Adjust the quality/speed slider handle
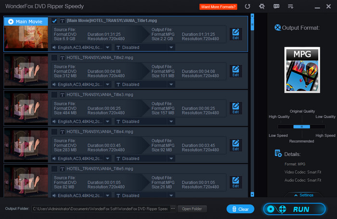Screen dimensions: 337x219 tap(301, 127)
